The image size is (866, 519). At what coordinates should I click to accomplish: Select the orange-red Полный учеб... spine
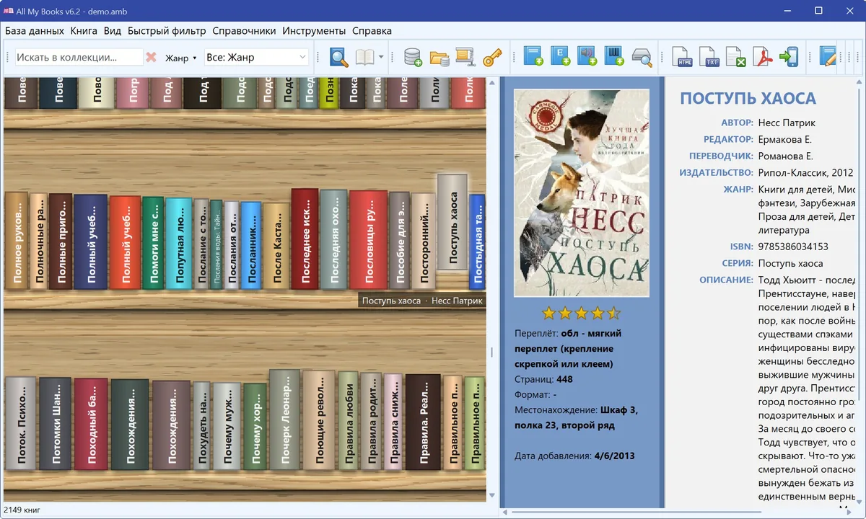[x=125, y=243]
